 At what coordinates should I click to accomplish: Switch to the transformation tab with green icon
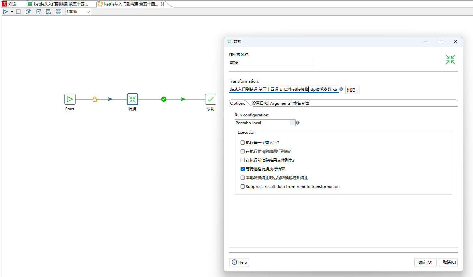(58, 4)
